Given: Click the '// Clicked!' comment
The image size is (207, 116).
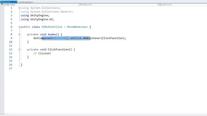Looking at the screenshot, I should (x=42, y=53).
